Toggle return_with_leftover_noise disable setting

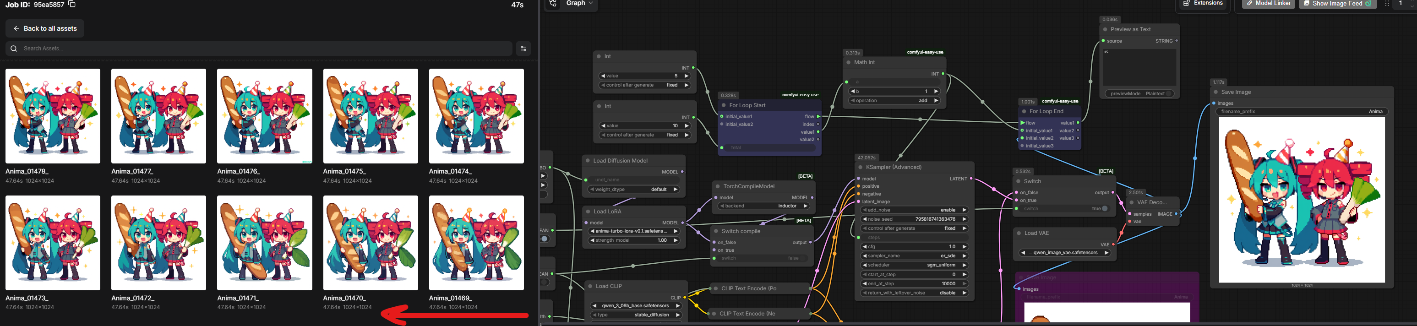914,293
